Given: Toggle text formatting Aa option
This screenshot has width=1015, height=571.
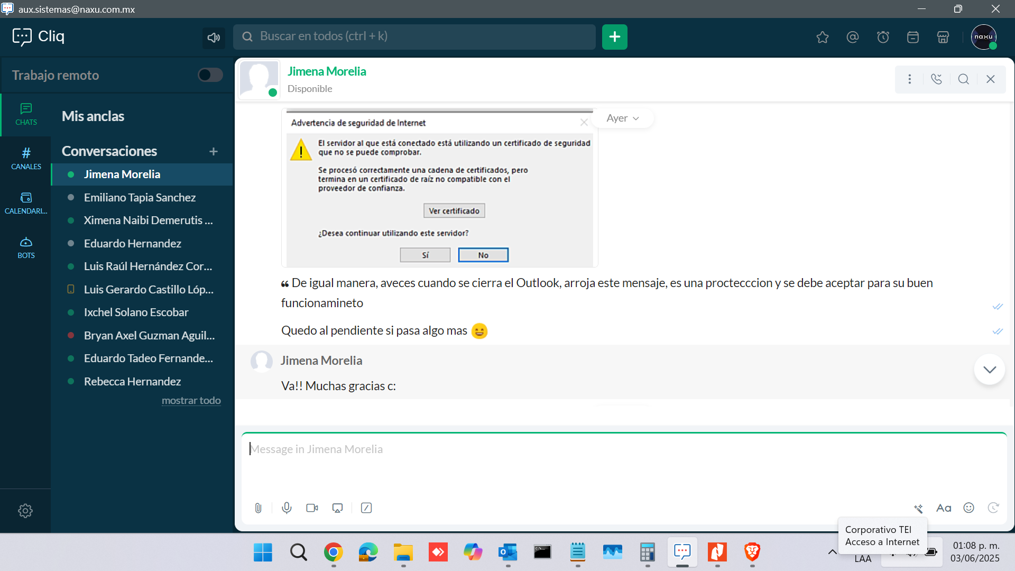Looking at the screenshot, I should click(x=944, y=508).
